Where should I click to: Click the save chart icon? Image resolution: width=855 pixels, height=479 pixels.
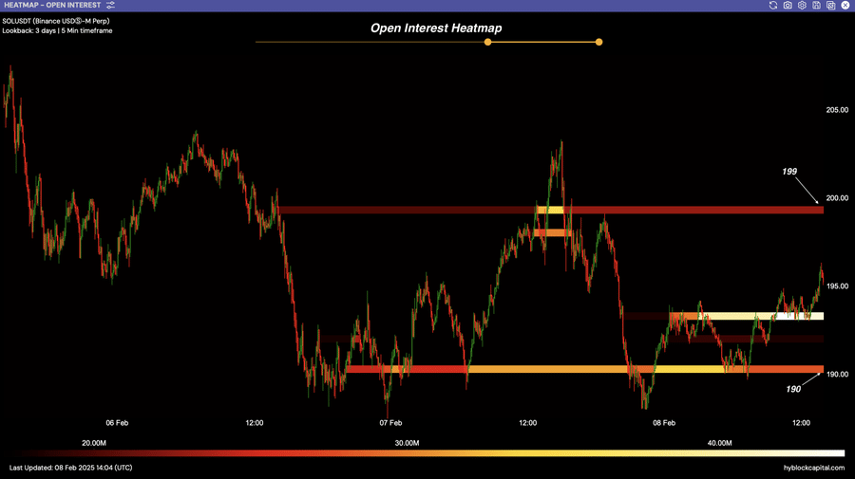click(816, 6)
